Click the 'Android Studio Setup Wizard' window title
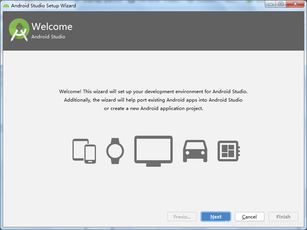 pyautogui.click(x=43, y=5)
